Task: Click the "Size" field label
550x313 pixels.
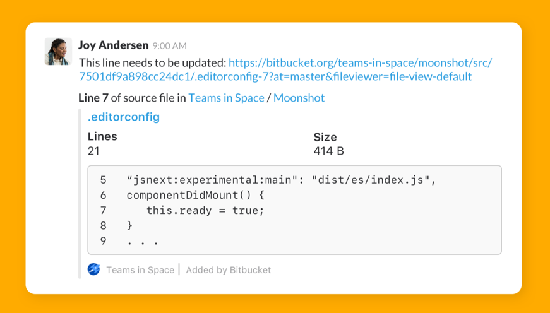Action: (325, 137)
